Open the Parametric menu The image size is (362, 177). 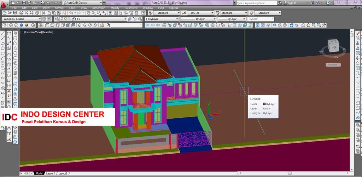[131, 8]
